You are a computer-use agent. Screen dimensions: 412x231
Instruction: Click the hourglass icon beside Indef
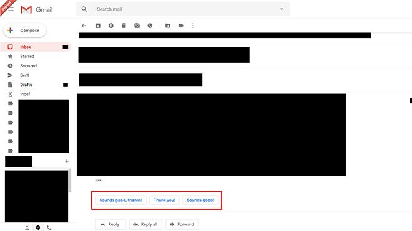[x=10, y=94]
